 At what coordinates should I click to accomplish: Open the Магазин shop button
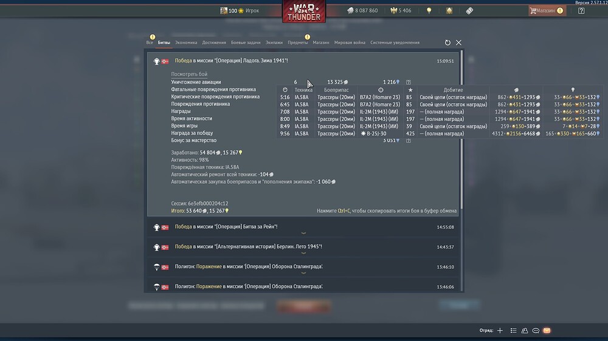point(547,11)
